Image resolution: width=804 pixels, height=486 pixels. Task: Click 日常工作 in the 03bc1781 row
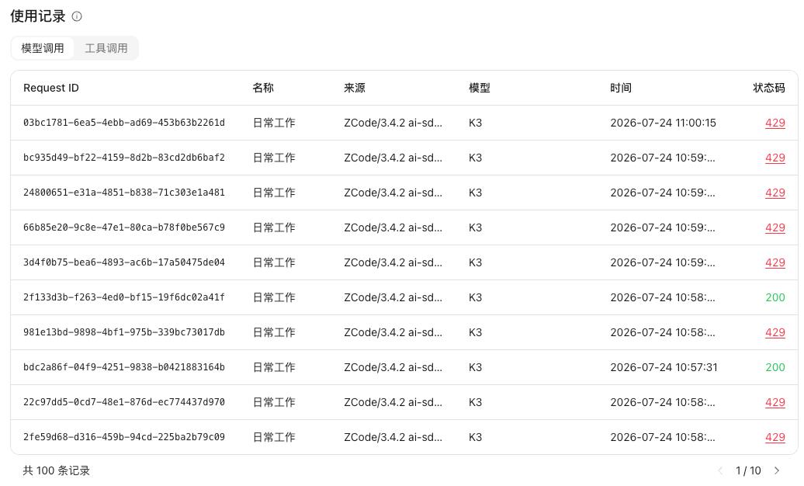point(274,123)
